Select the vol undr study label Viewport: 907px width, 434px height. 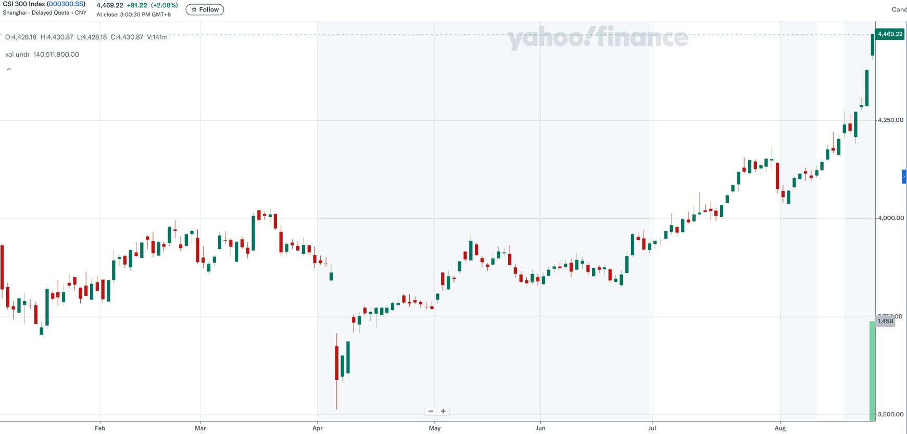tap(17, 54)
